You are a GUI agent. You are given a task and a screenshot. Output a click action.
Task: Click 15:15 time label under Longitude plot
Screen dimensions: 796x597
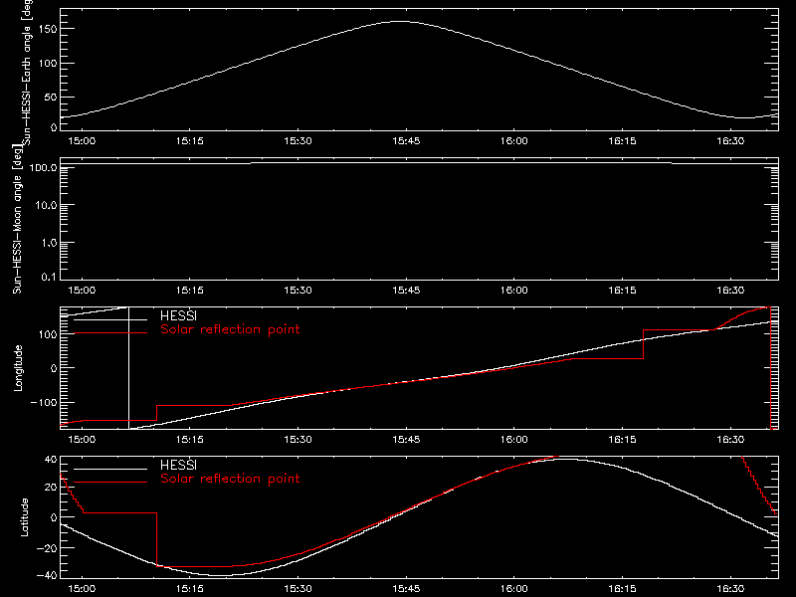[x=190, y=439]
